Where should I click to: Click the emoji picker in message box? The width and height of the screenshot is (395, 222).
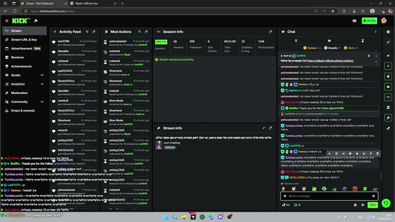click(373, 196)
